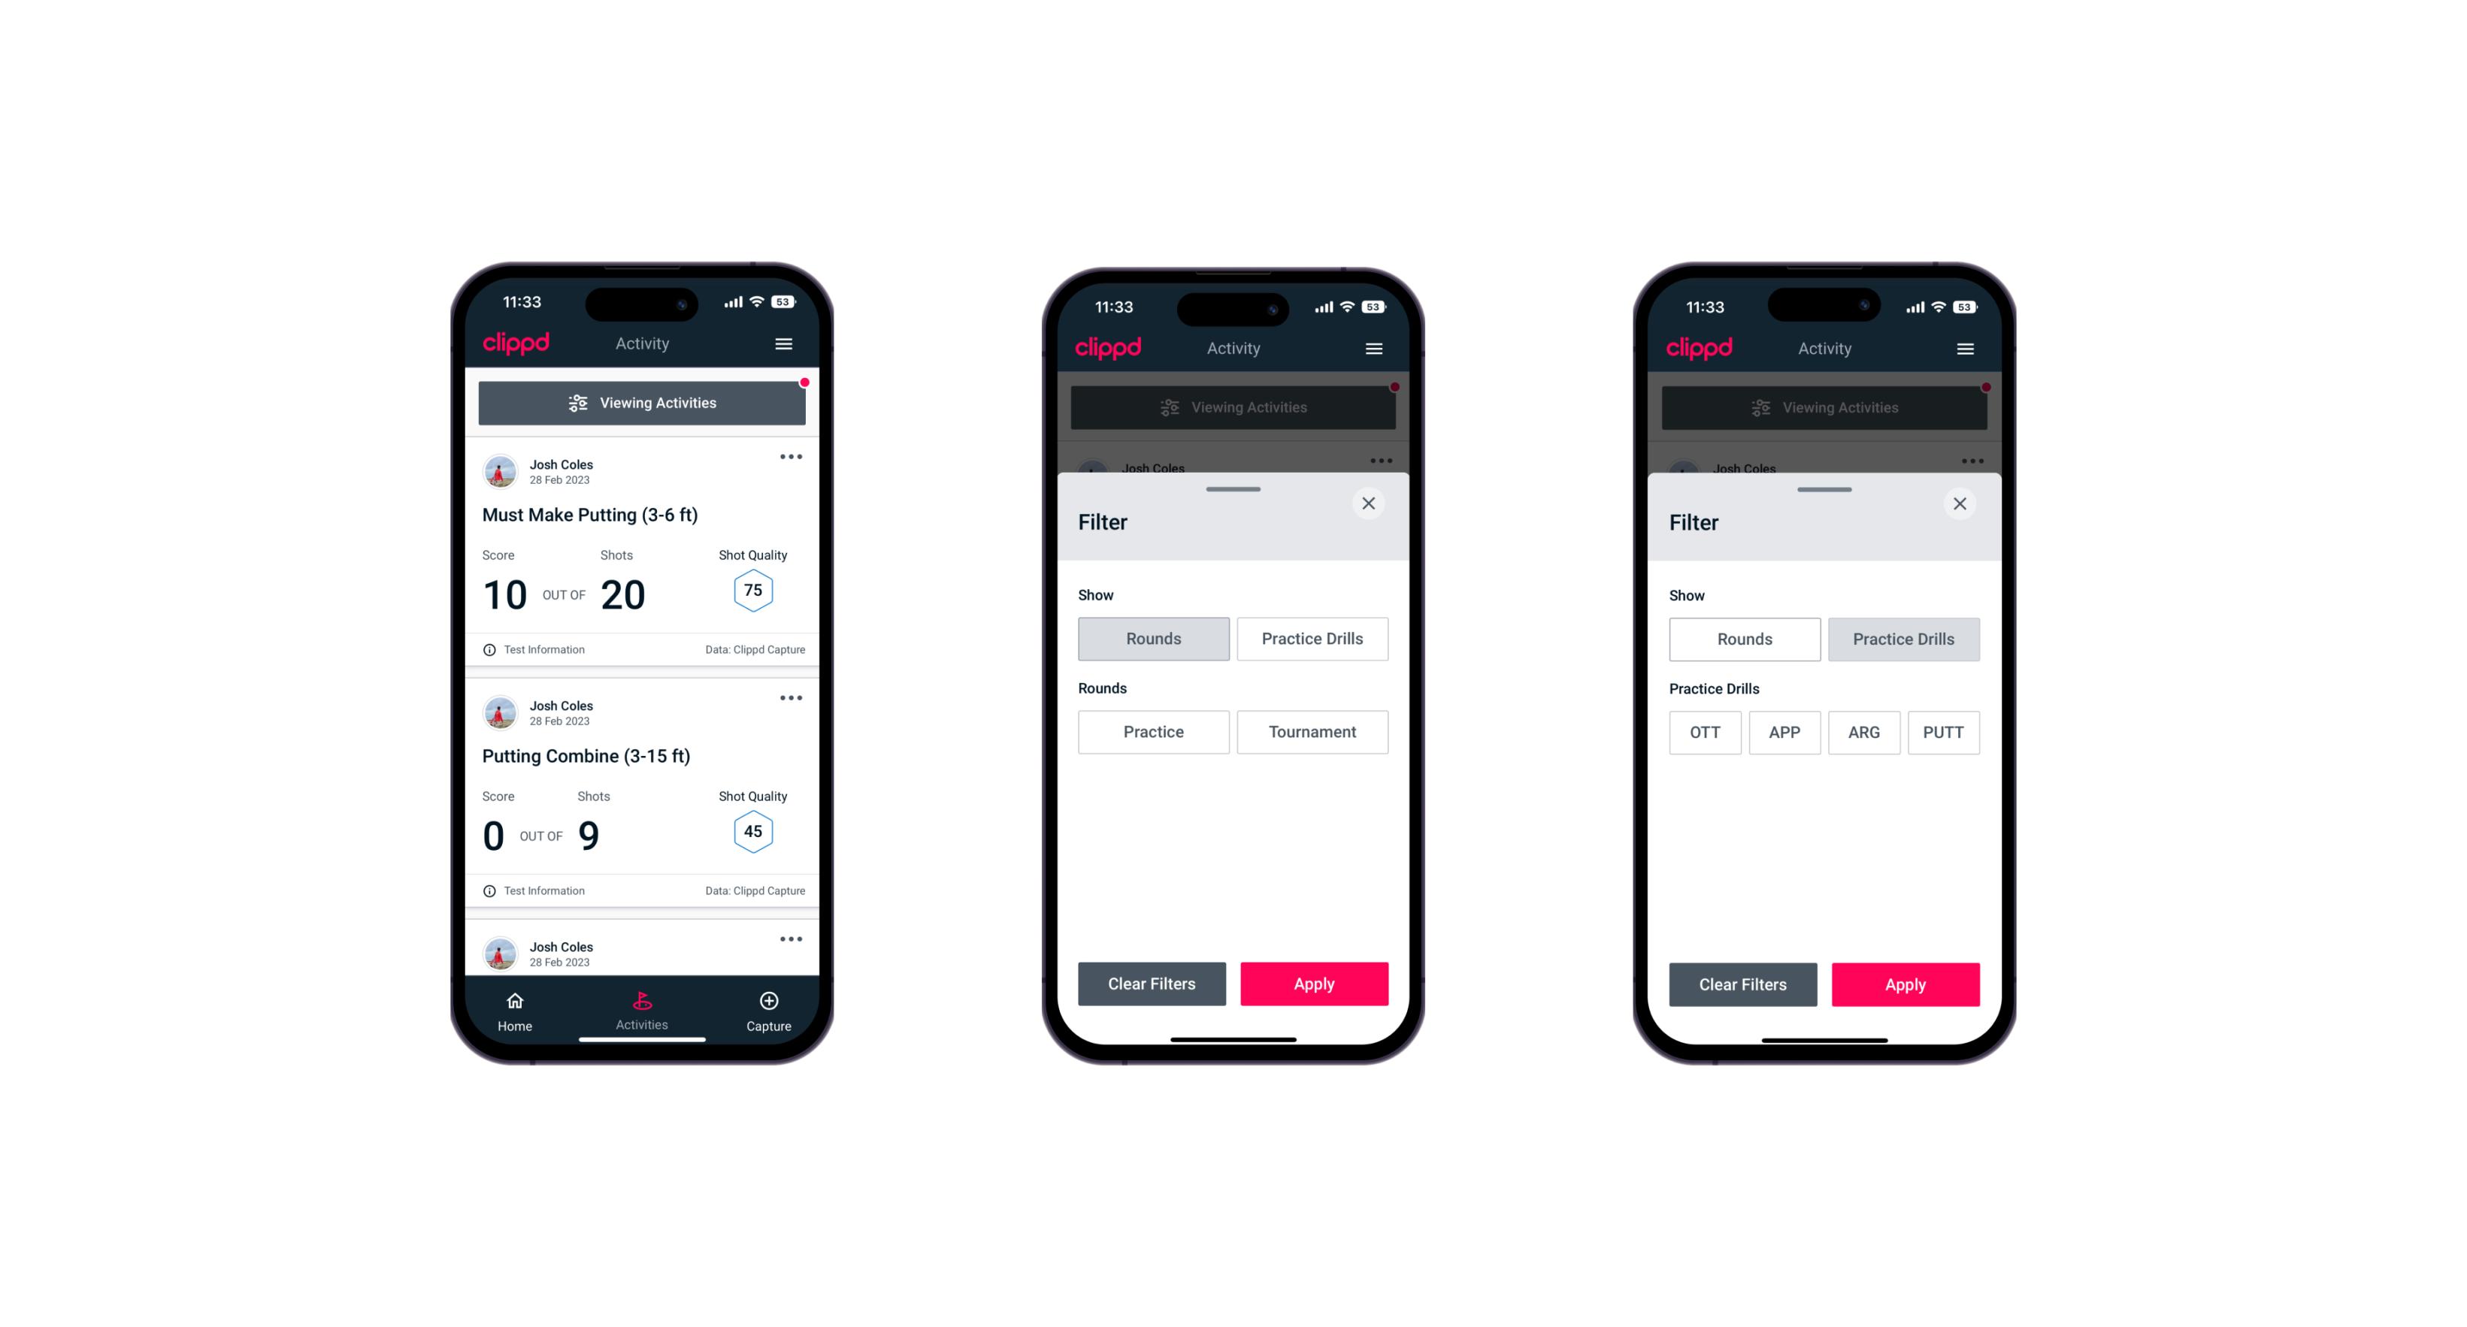Select the Practice round filter option
This screenshot has height=1327, width=2467.
(1155, 732)
